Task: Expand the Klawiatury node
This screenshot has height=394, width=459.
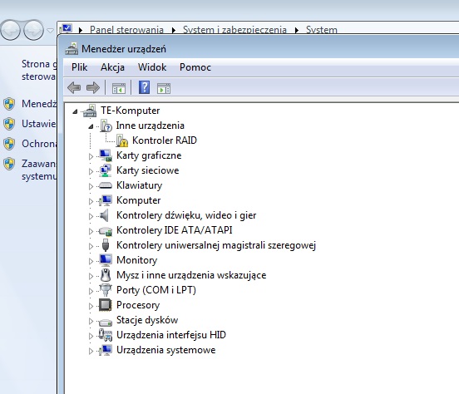Action: pyautogui.click(x=91, y=186)
